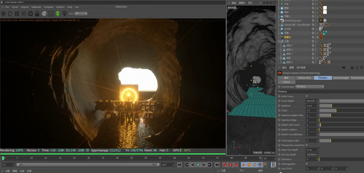This screenshot has width=364, height=173.
Task: Click the clay mode sphere icon
Action: [x=44, y=14]
